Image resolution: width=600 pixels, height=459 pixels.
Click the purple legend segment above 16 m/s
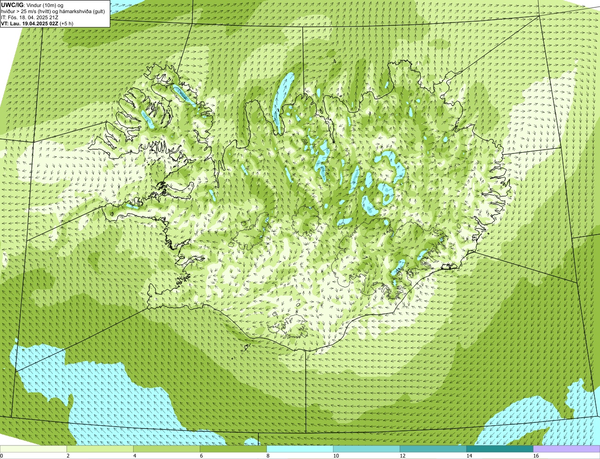pyautogui.click(x=567, y=449)
